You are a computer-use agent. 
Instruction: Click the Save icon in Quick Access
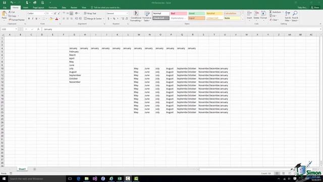tap(5, 3)
